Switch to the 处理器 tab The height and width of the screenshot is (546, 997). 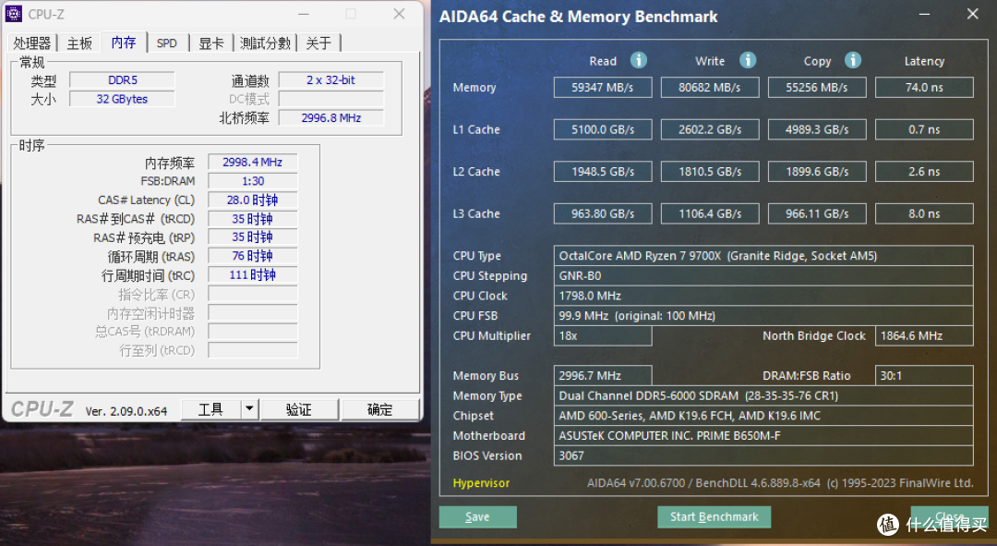pyautogui.click(x=31, y=43)
